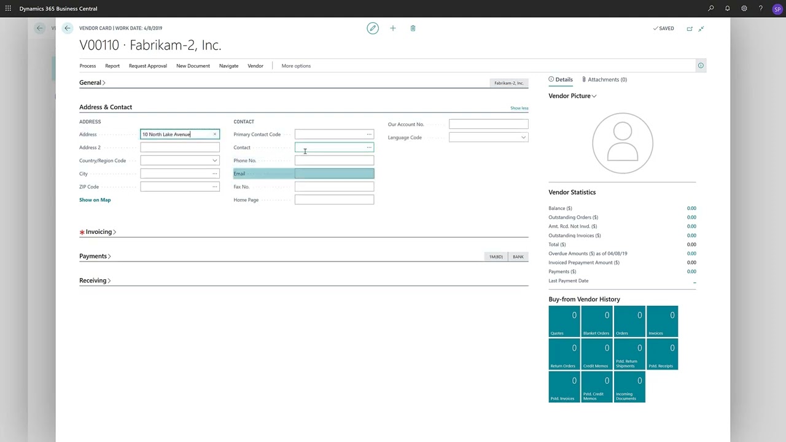Switch to the Details tab
The image size is (786, 442).
coord(561,79)
